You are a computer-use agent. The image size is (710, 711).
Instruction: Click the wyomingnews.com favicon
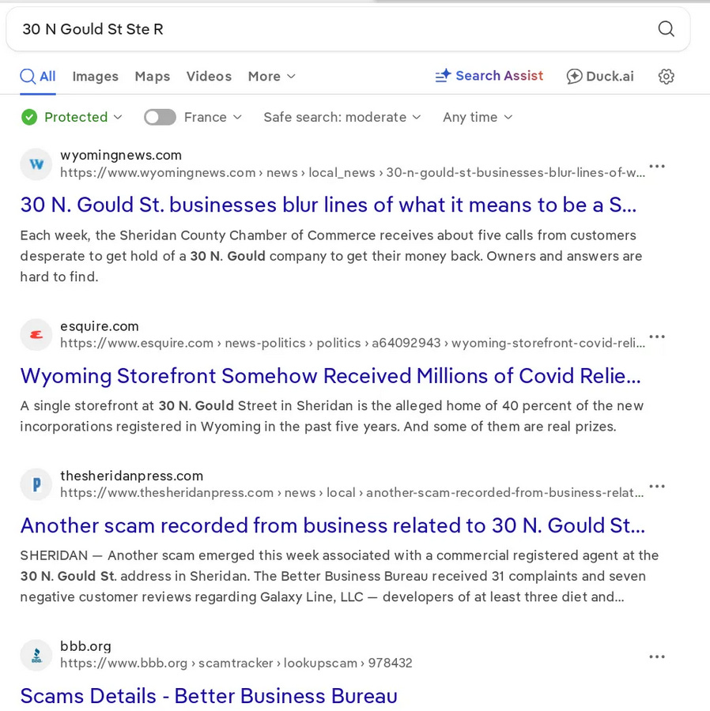[36, 164]
